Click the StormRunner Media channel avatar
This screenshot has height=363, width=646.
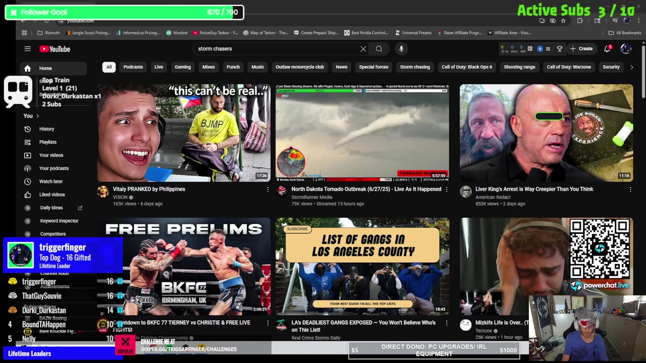pos(282,191)
